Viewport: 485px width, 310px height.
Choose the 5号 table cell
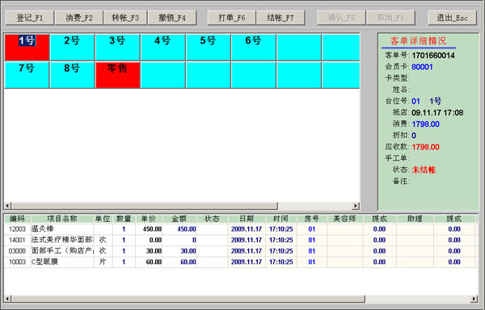(x=208, y=48)
